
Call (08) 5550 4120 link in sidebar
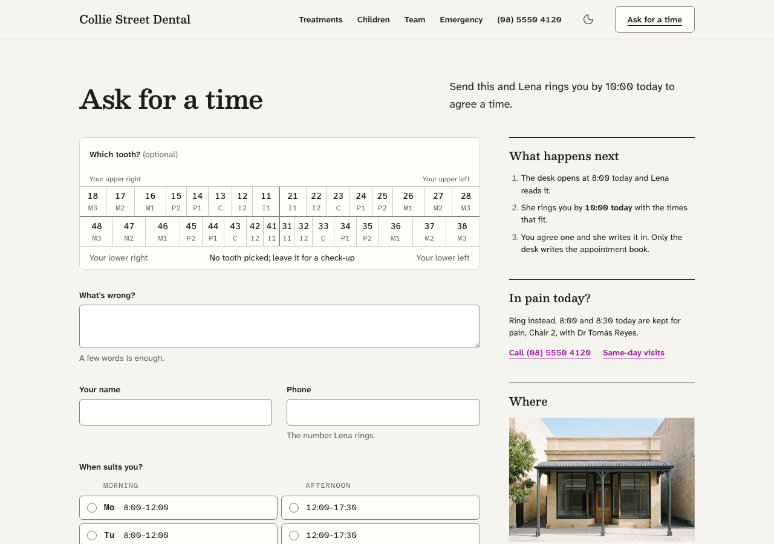pyautogui.click(x=550, y=353)
